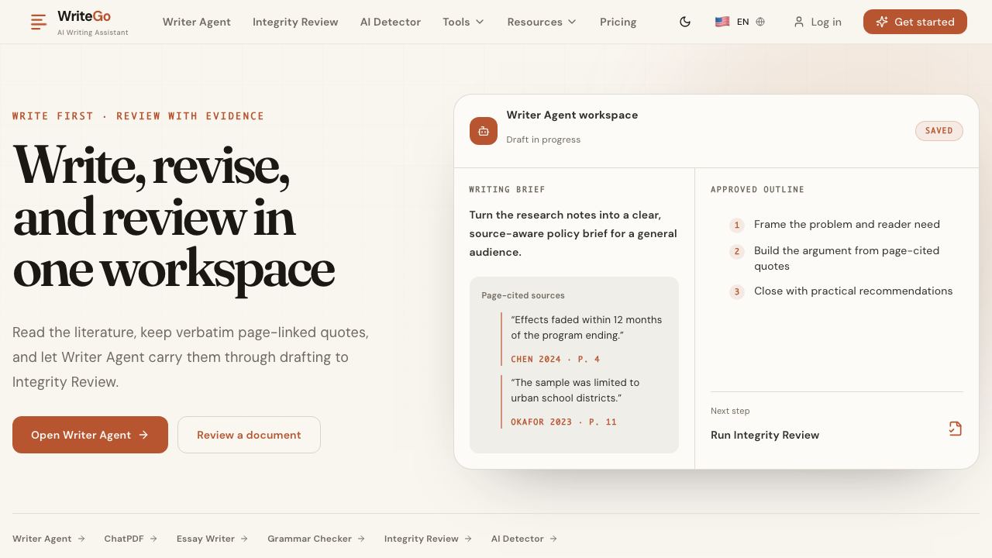The height and width of the screenshot is (558, 992).
Task: Click quote 'The sample was limited to urban'
Action: (575, 390)
